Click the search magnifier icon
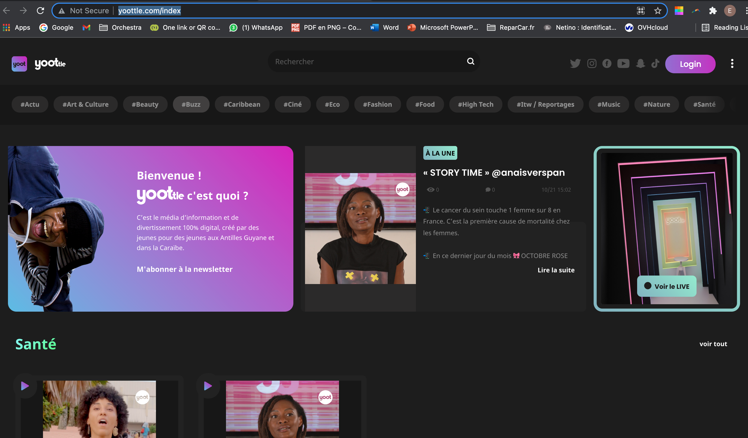Image resolution: width=748 pixels, height=438 pixels. [471, 61]
